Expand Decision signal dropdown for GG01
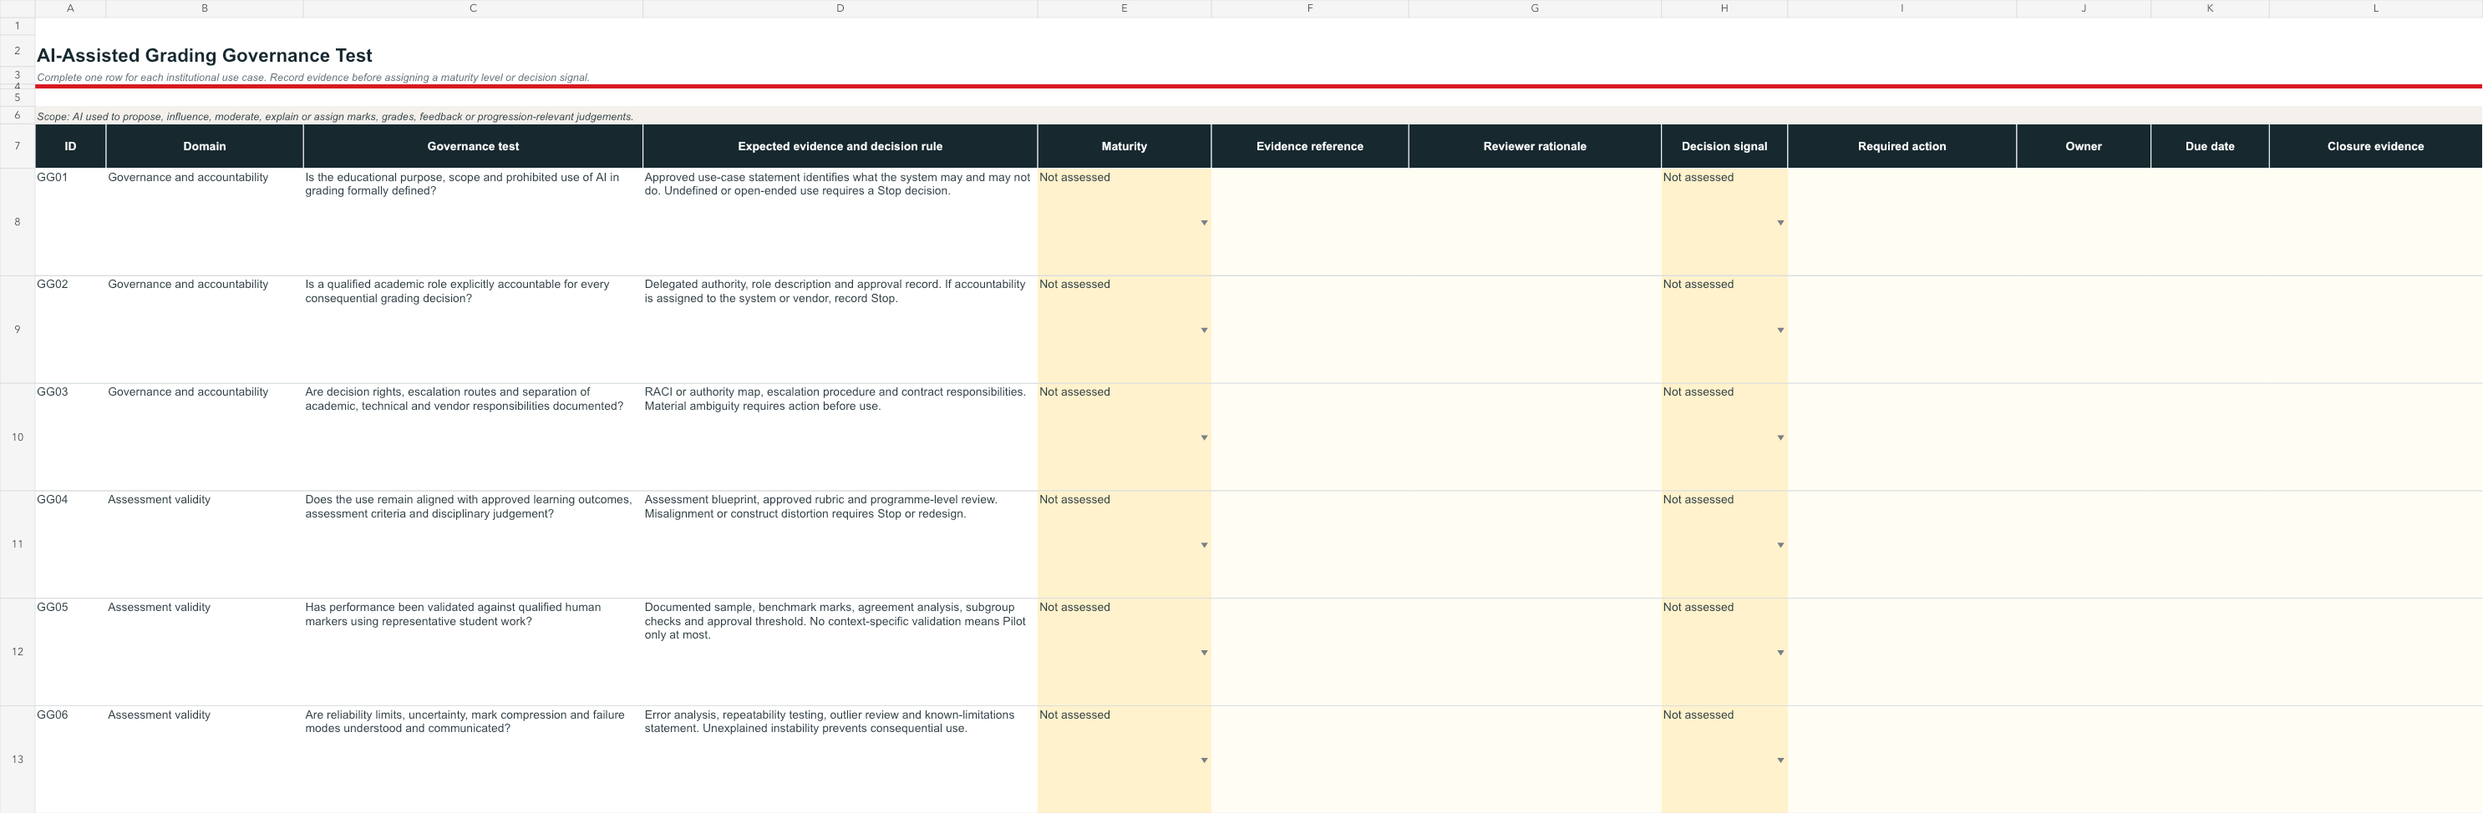The image size is (2483, 813). (1780, 223)
